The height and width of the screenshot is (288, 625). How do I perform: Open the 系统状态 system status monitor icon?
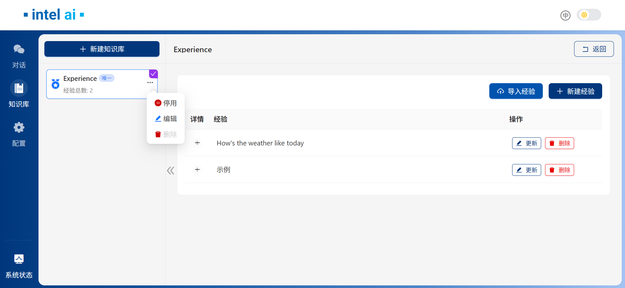19,259
